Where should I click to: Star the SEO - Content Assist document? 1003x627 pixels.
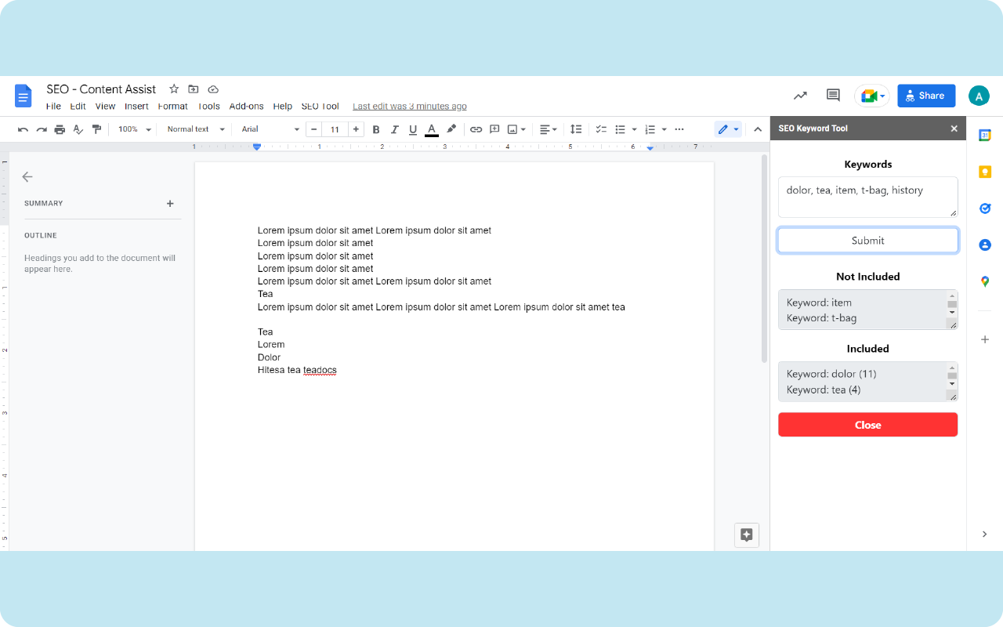click(x=174, y=89)
